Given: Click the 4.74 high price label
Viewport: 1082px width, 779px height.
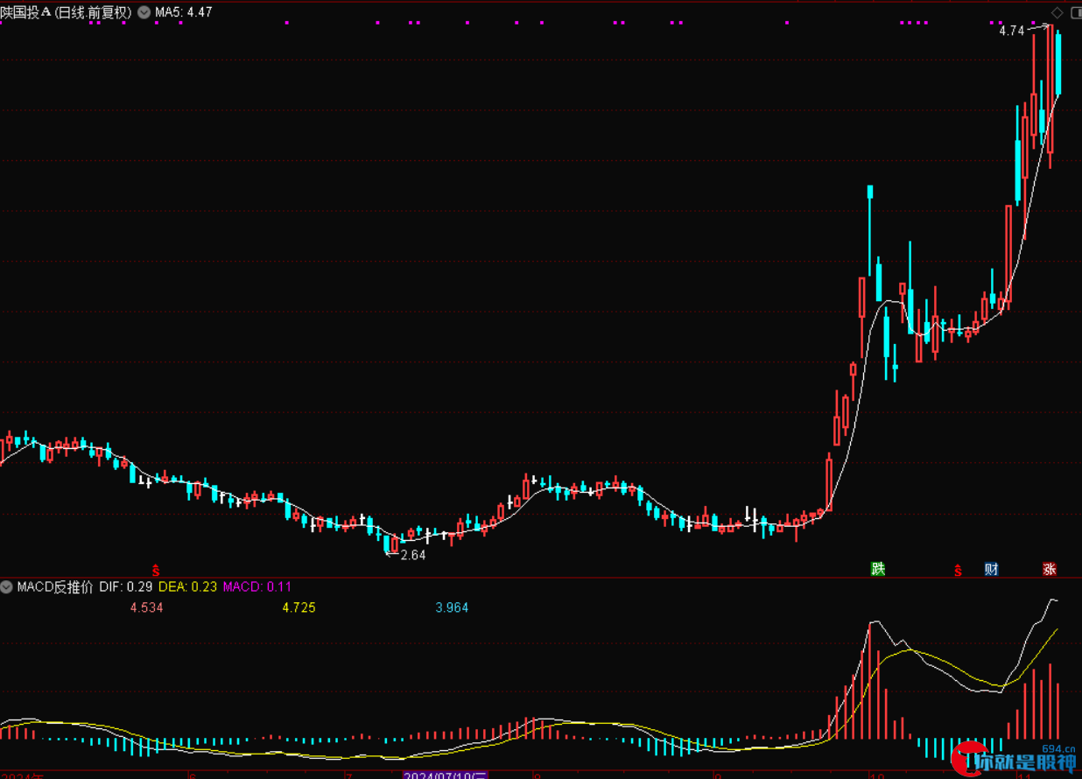Looking at the screenshot, I should coord(1011,31).
